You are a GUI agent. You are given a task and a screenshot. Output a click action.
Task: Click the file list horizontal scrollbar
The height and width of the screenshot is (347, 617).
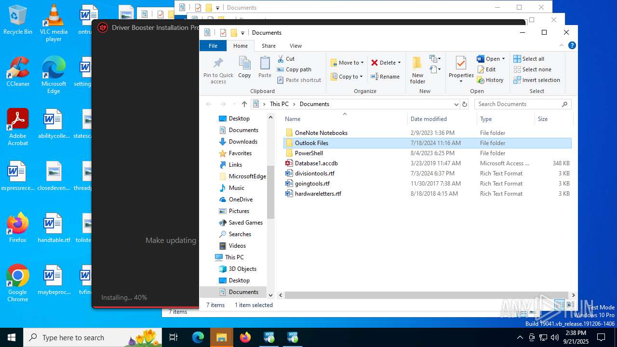426,295
